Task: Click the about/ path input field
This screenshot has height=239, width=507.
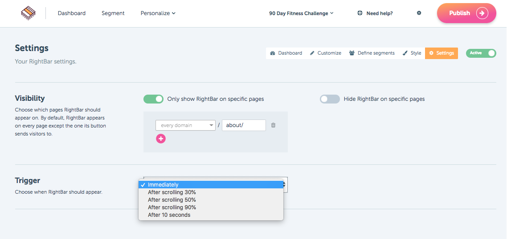Action: 244,125
